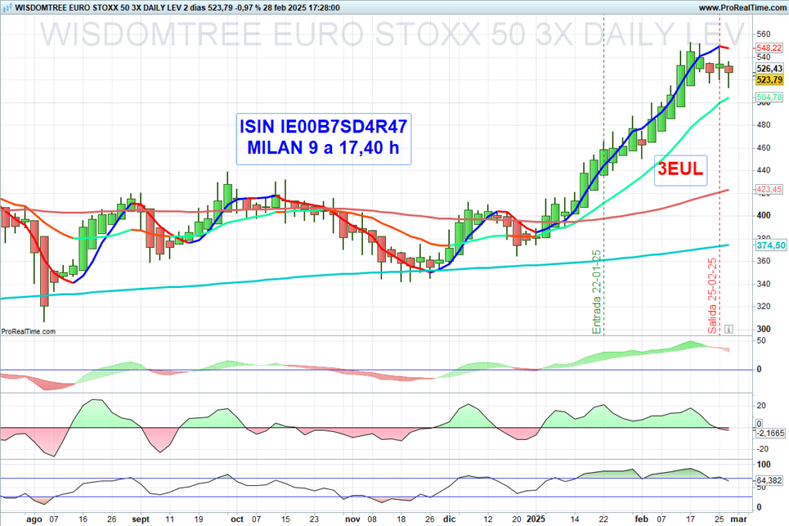Click the ISIN IE00B7SD4R47 annotation box
The image size is (789, 526).
[324, 139]
